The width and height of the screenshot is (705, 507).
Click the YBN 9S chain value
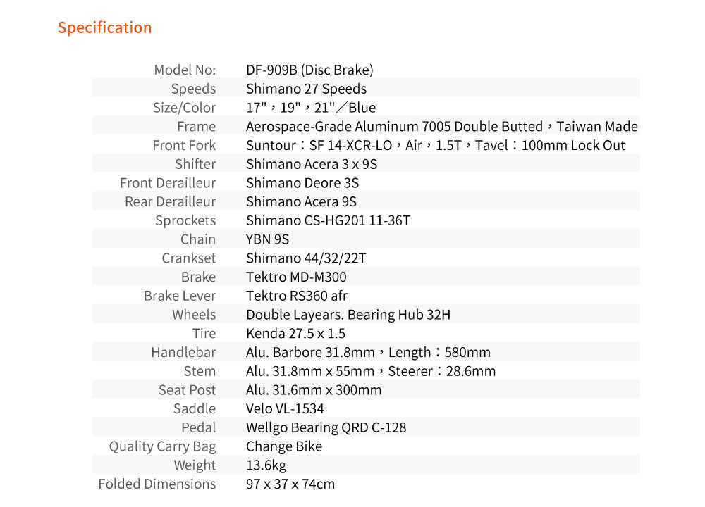267,239
